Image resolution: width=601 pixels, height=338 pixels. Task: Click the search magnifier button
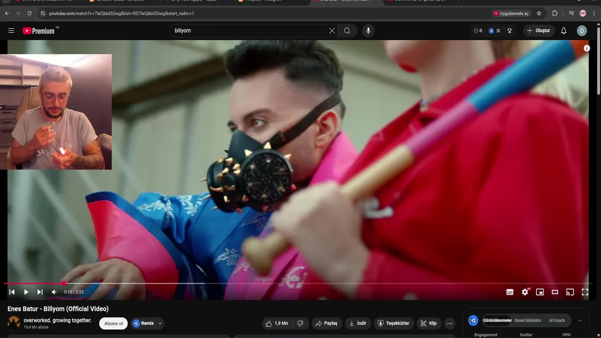click(347, 31)
